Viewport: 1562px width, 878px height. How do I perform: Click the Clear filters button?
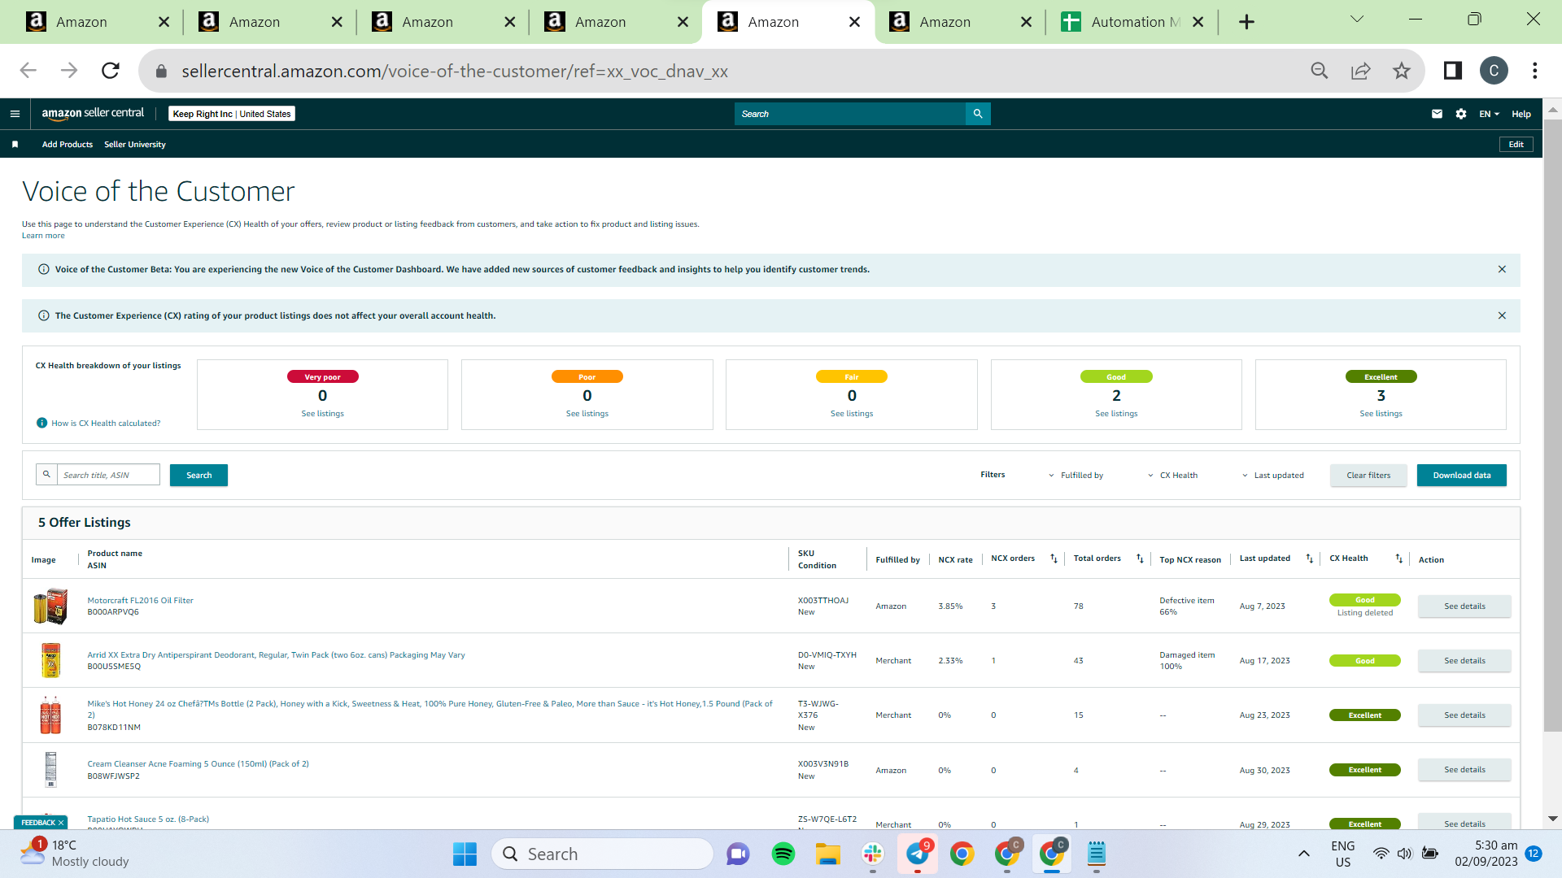[x=1368, y=476]
